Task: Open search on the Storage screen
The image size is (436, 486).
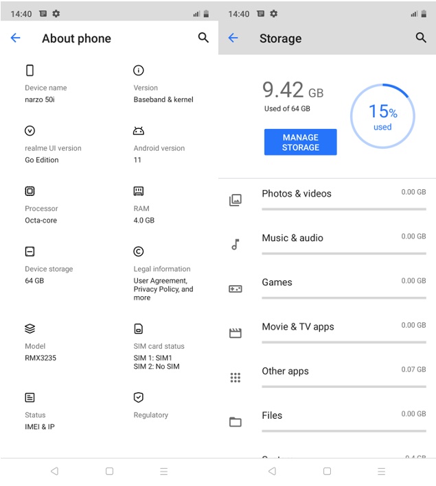Action: (421, 38)
